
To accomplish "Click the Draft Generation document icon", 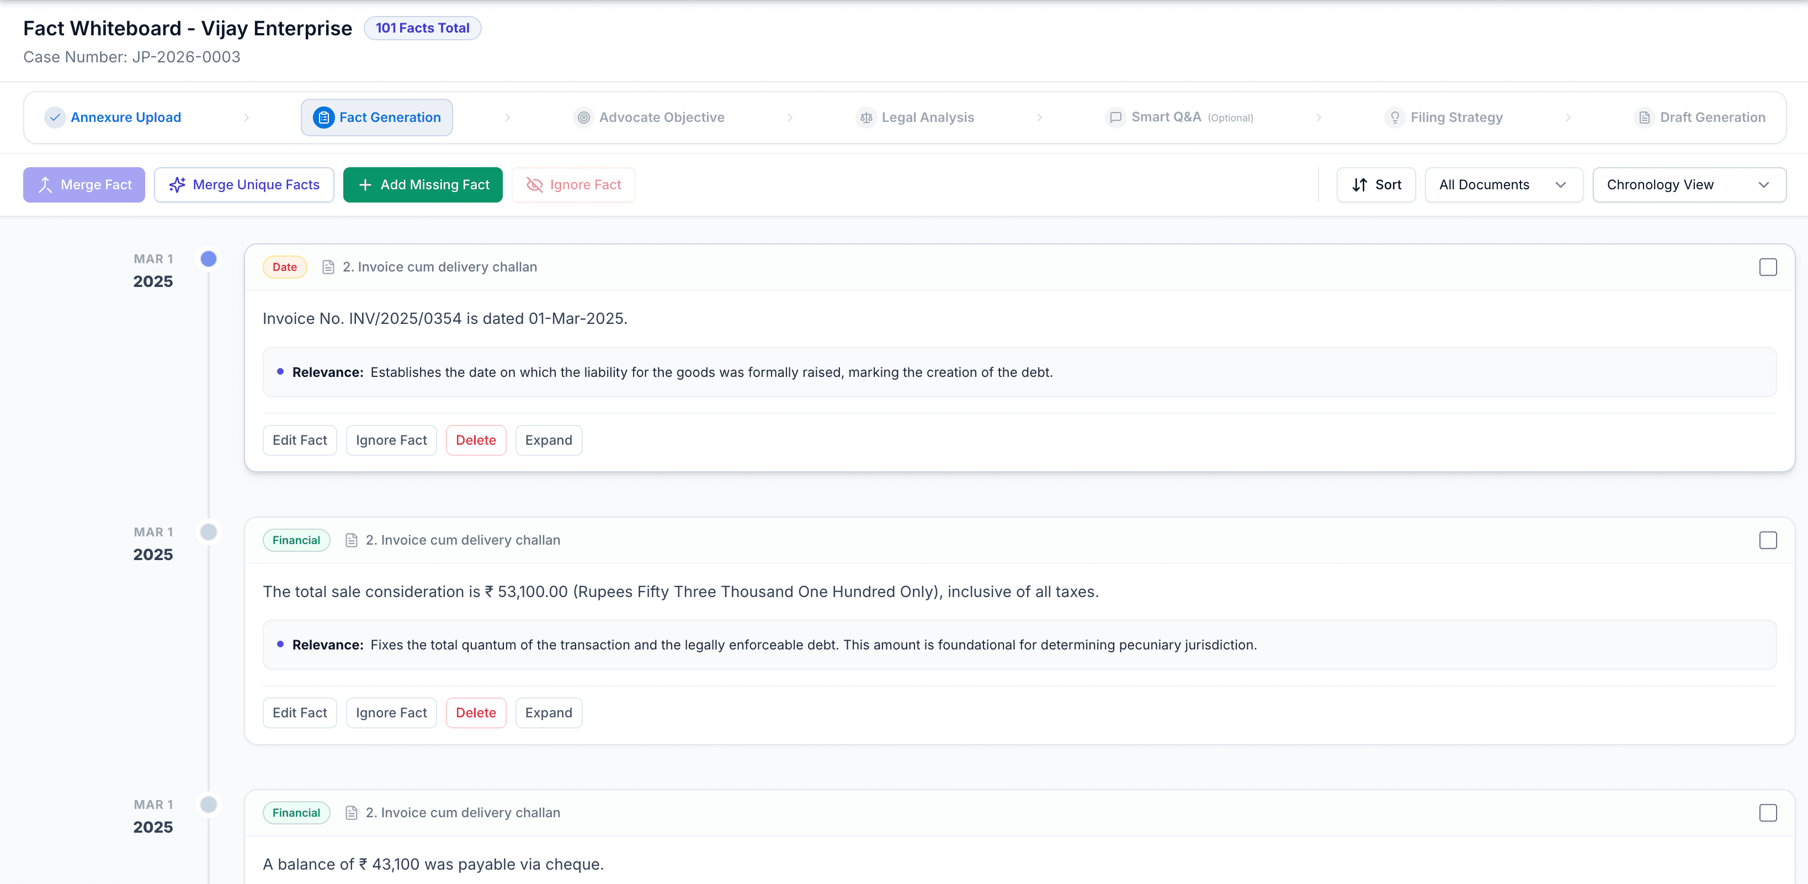I will (1644, 117).
